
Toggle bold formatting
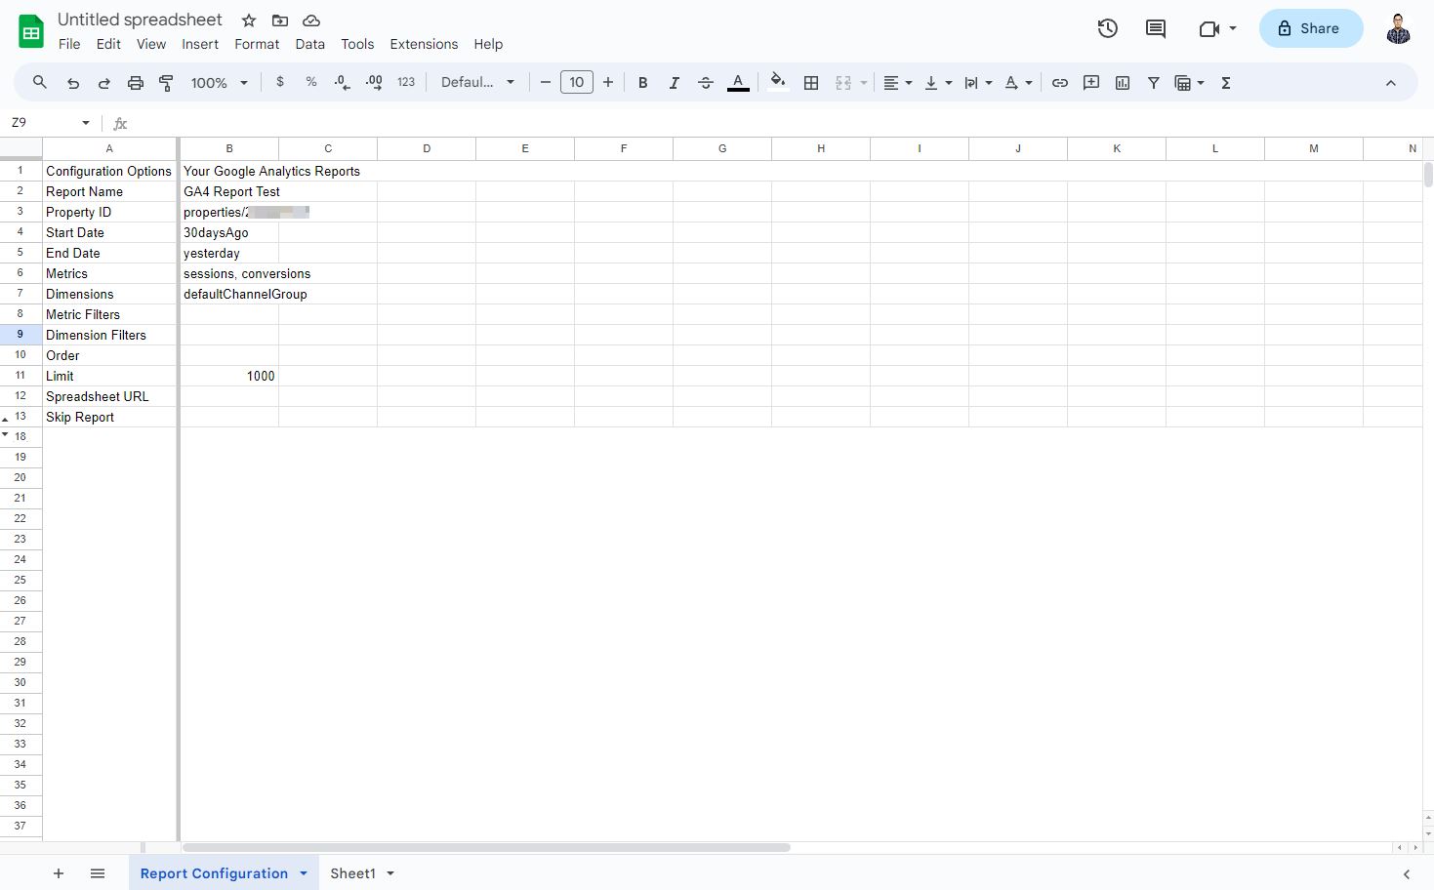pos(642,83)
